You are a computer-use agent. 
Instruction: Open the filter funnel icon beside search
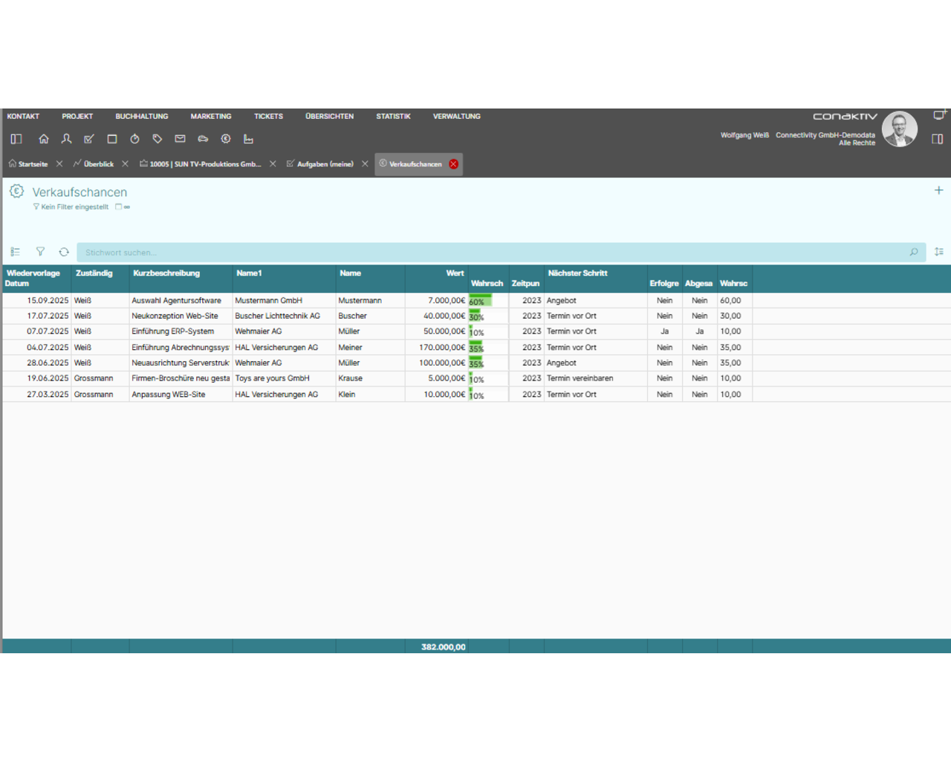point(40,252)
